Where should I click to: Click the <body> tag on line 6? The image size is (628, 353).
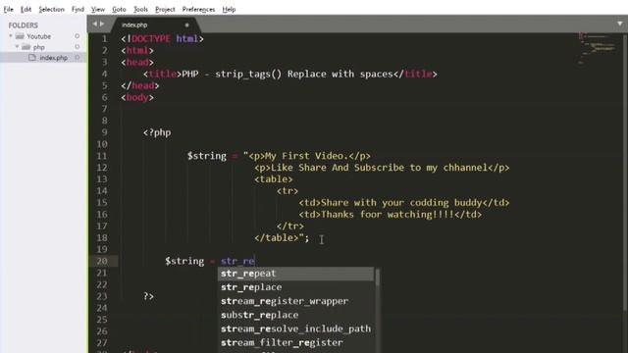[x=137, y=97]
